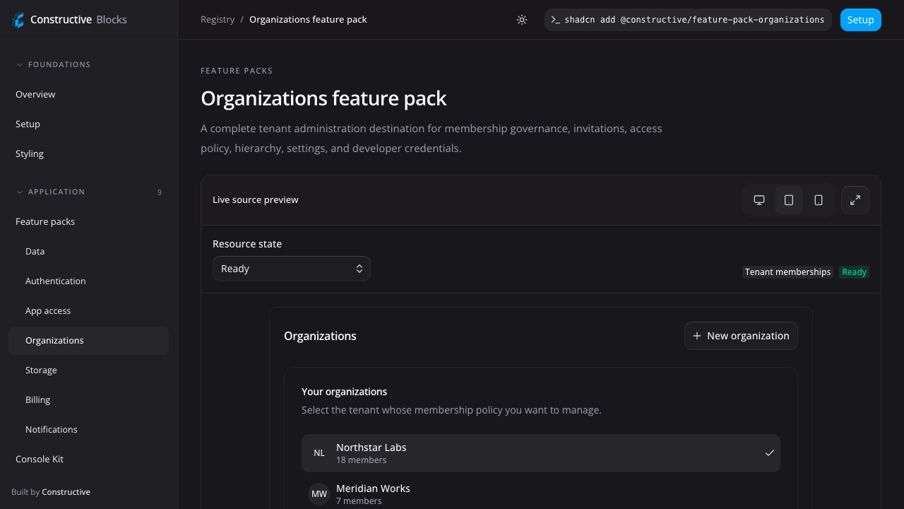Select the mobile preview viewport icon
904x509 pixels.
819,200
